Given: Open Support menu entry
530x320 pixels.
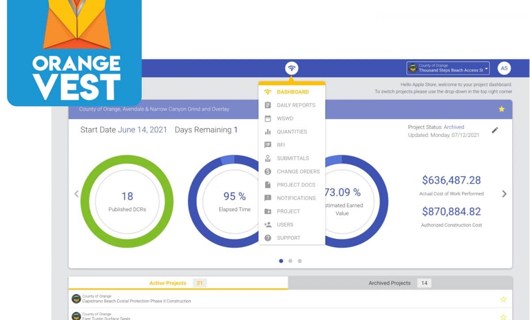Looking at the screenshot, I should click(x=292, y=237).
